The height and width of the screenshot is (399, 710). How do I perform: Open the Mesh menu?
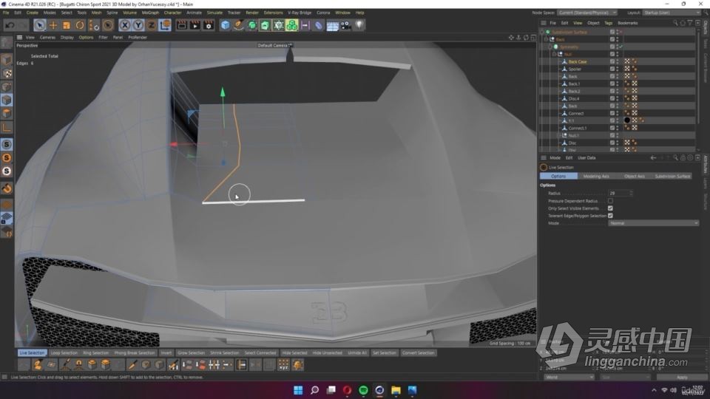[96, 13]
